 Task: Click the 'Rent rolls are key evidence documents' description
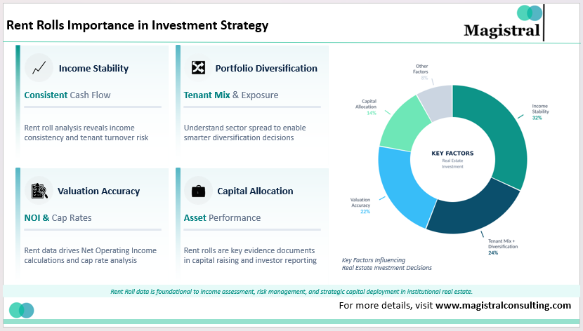coord(250,255)
